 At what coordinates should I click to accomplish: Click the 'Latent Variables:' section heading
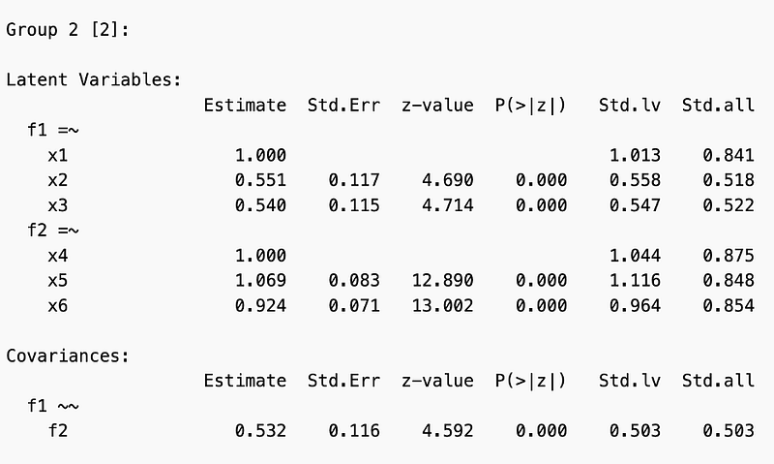point(93,79)
